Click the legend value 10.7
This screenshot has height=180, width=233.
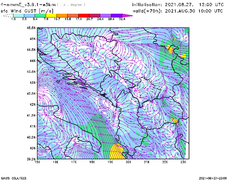click(57, 19)
